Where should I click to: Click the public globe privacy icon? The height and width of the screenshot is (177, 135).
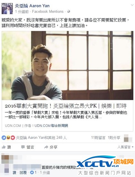68,11
